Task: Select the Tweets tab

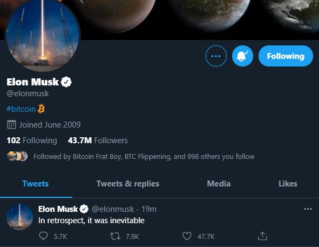Action: [36, 184]
